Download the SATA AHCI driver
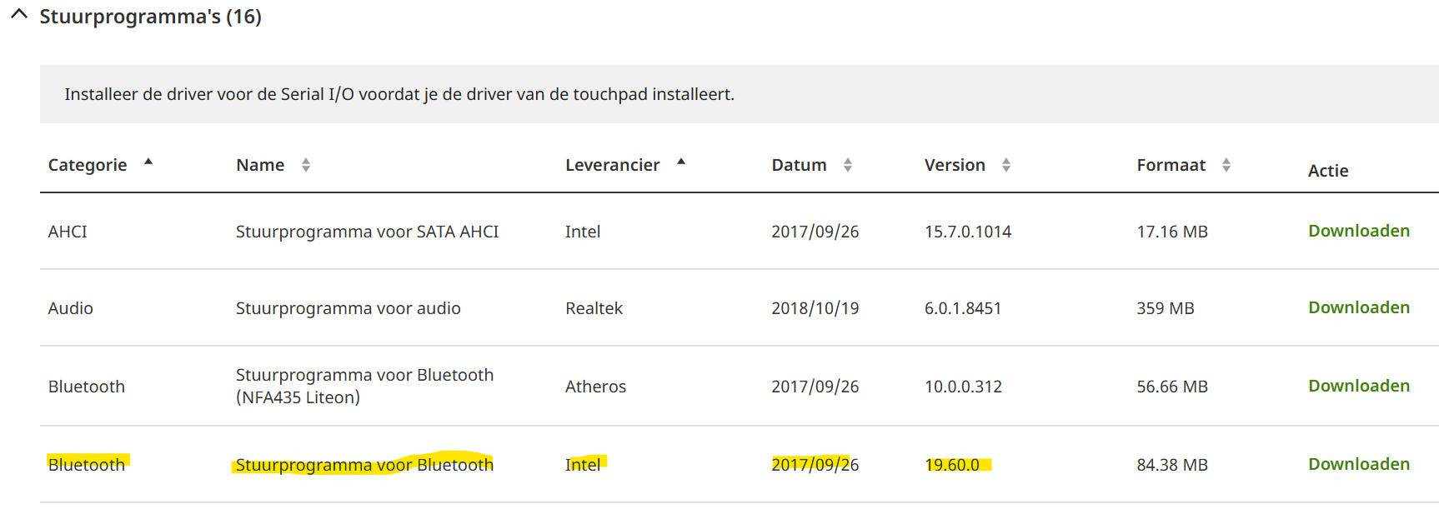The width and height of the screenshot is (1439, 514). [x=1358, y=231]
